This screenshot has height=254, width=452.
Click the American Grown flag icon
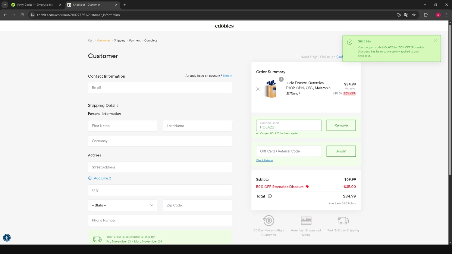(x=306, y=221)
